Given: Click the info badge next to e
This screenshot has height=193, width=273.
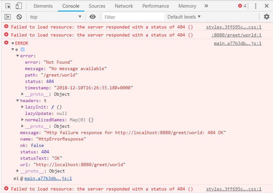Looking at the screenshot, I should tap(22, 50).
